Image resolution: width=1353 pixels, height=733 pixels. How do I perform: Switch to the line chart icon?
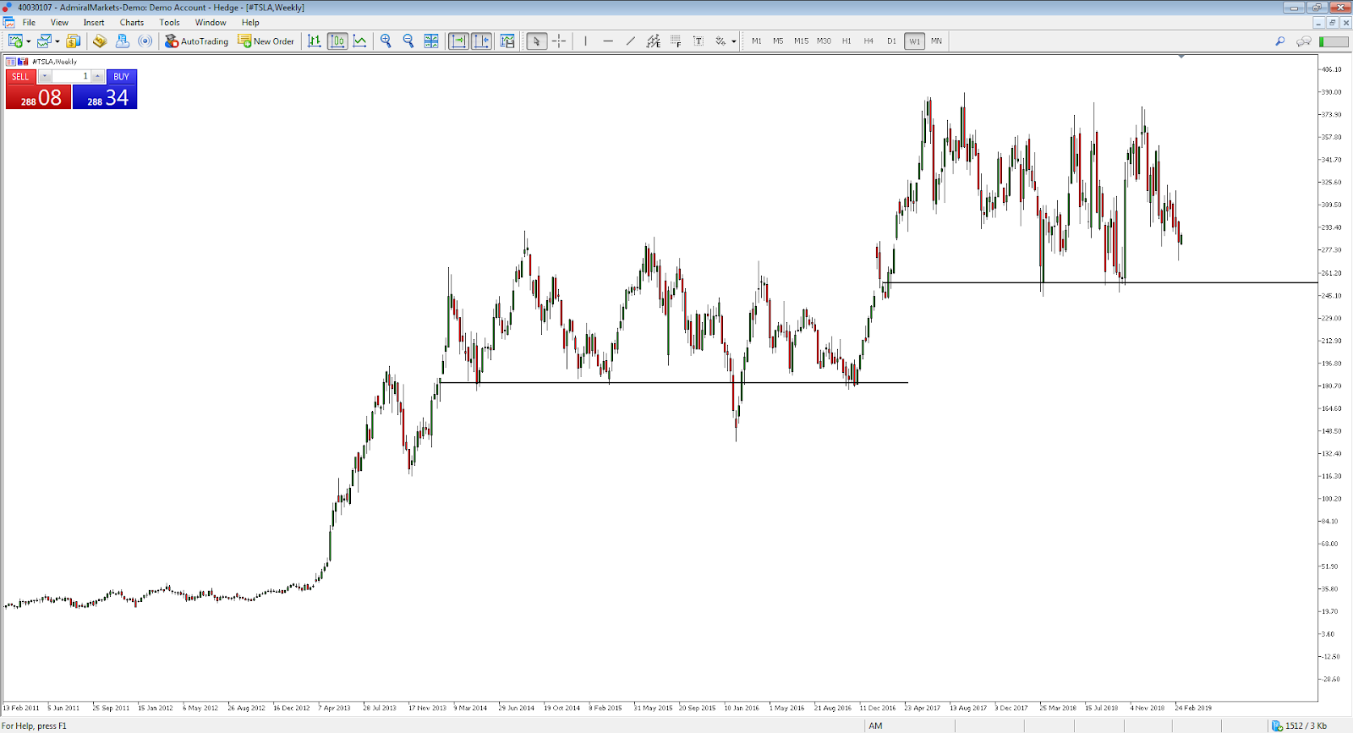(x=359, y=41)
